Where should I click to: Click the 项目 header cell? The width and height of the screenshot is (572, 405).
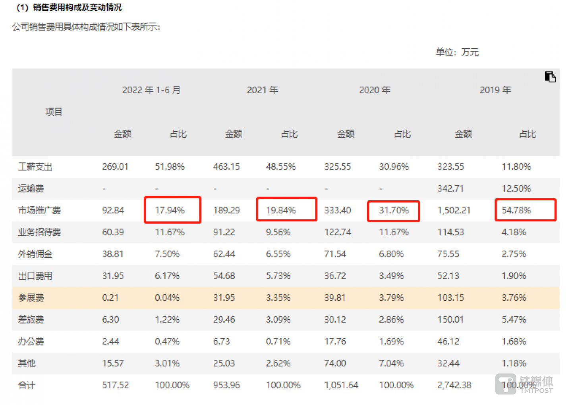pos(54,111)
